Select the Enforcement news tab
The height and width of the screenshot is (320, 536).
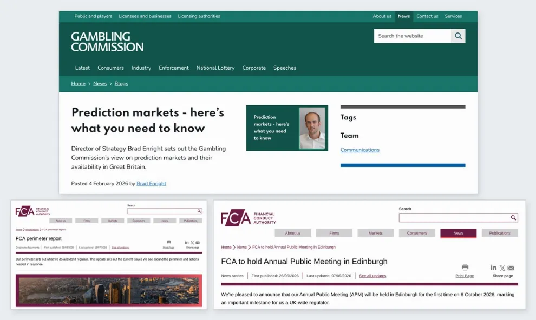[174, 68]
